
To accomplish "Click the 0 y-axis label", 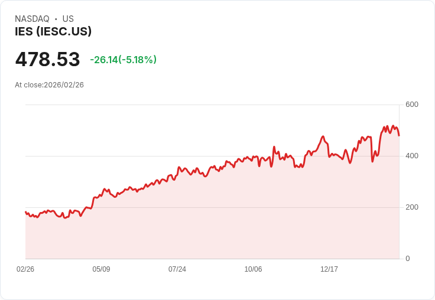I will coord(408,259).
